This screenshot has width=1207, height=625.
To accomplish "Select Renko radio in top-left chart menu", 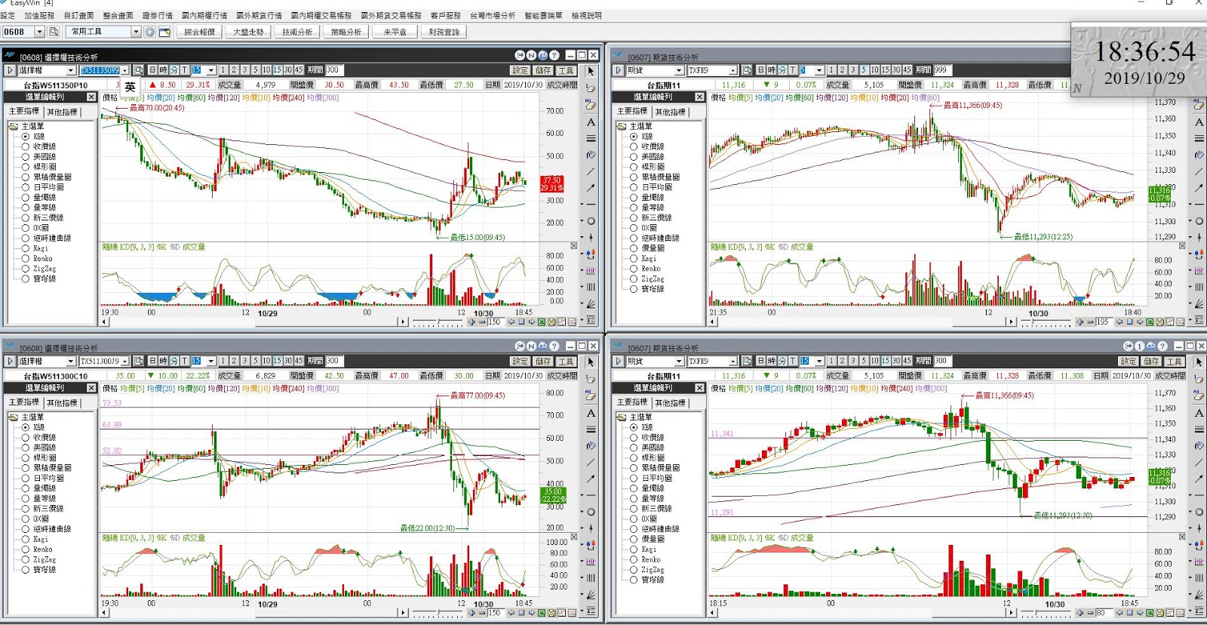I will click(26, 259).
